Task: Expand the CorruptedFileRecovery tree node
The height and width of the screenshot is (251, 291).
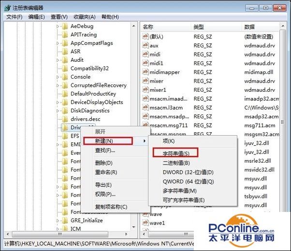Action: pos(58,85)
